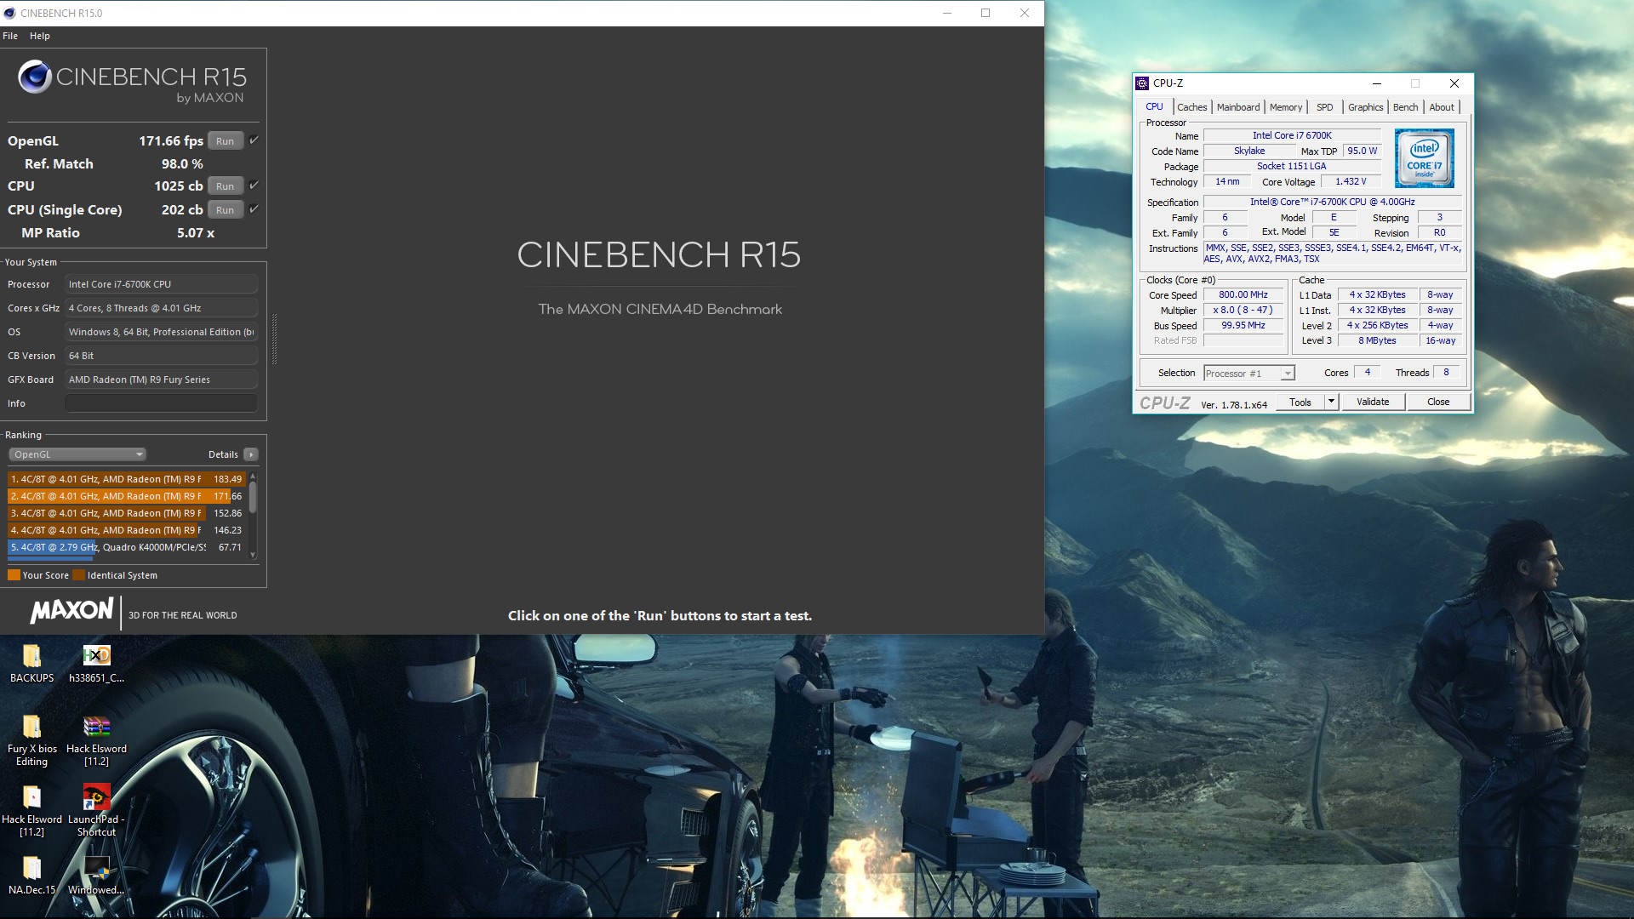Click the Cinebench title bar icon

tap(9, 13)
